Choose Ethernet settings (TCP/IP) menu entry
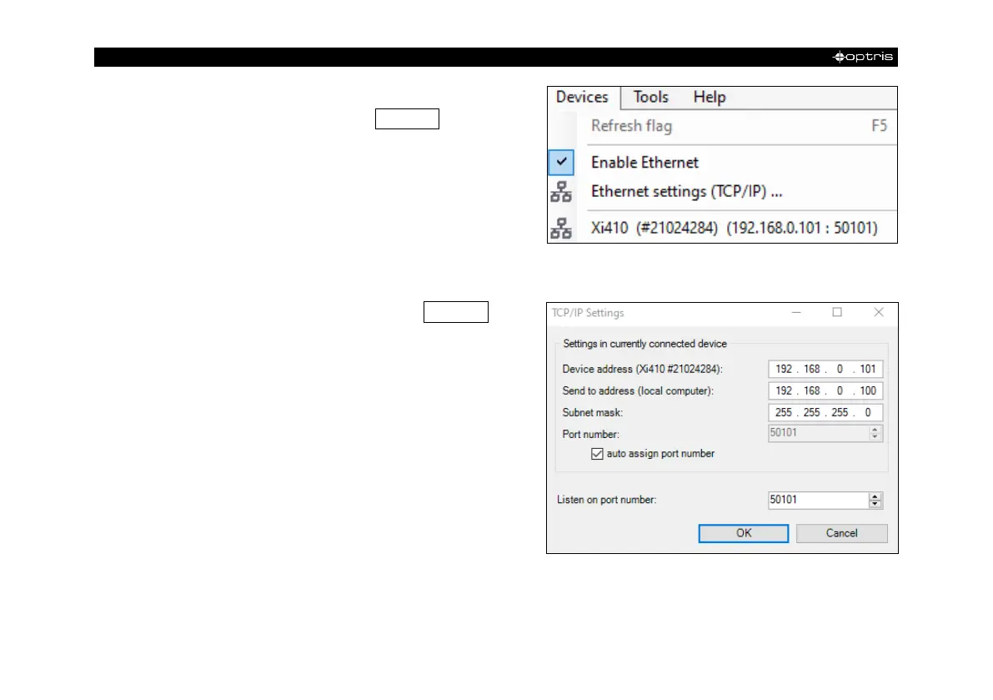The width and height of the screenshot is (993, 700). coord(722,191)
